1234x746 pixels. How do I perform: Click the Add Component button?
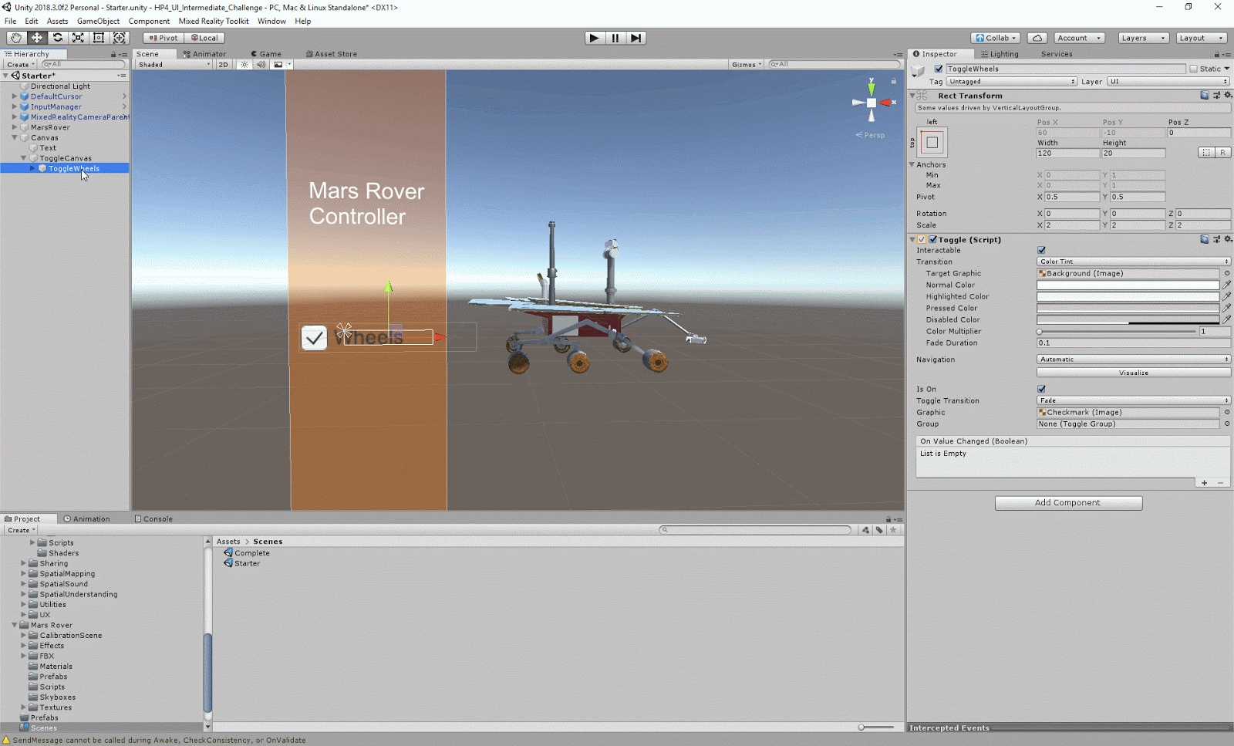tap(1068, 502)
